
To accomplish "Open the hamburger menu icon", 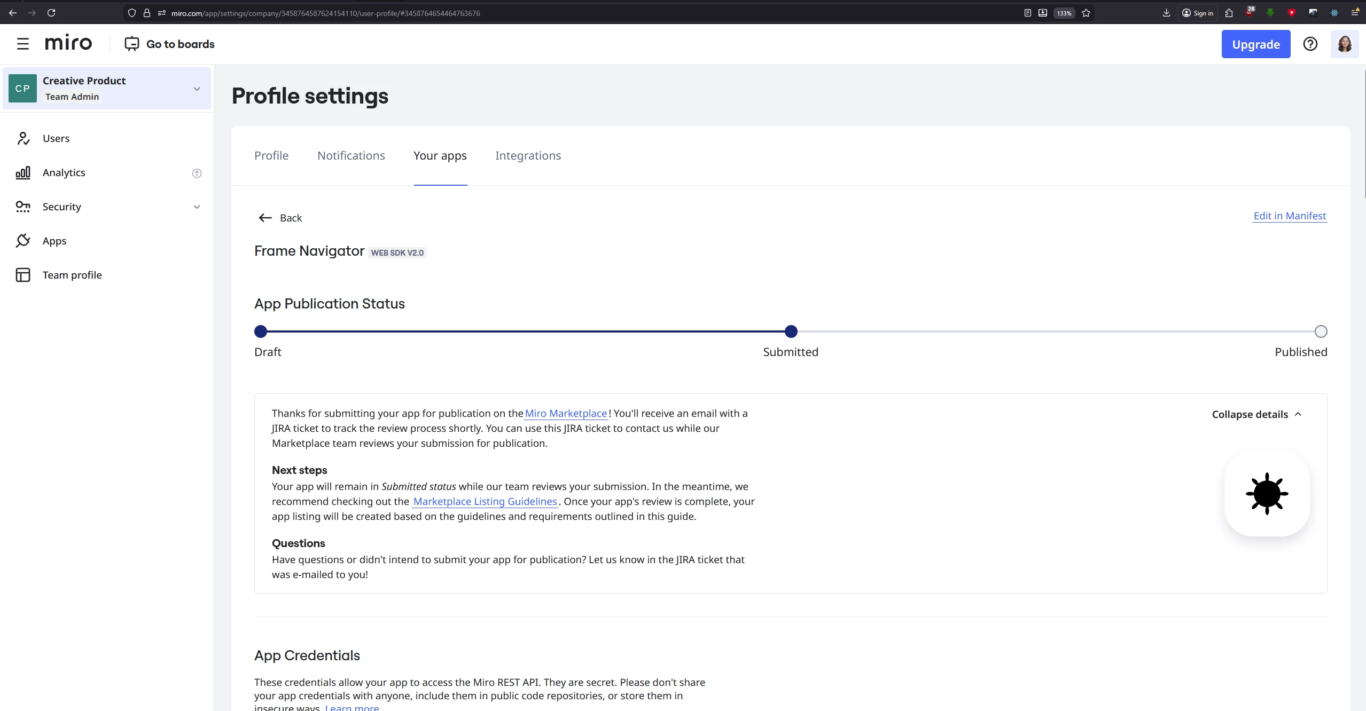I will point(22,44).
